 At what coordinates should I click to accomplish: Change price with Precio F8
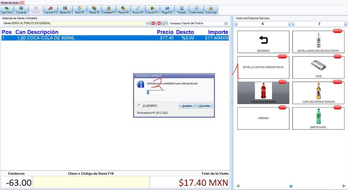[x=123, y=10]
